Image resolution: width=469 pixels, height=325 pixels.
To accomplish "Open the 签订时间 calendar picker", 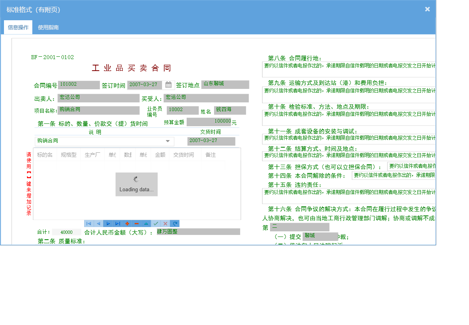I will 168,85.
